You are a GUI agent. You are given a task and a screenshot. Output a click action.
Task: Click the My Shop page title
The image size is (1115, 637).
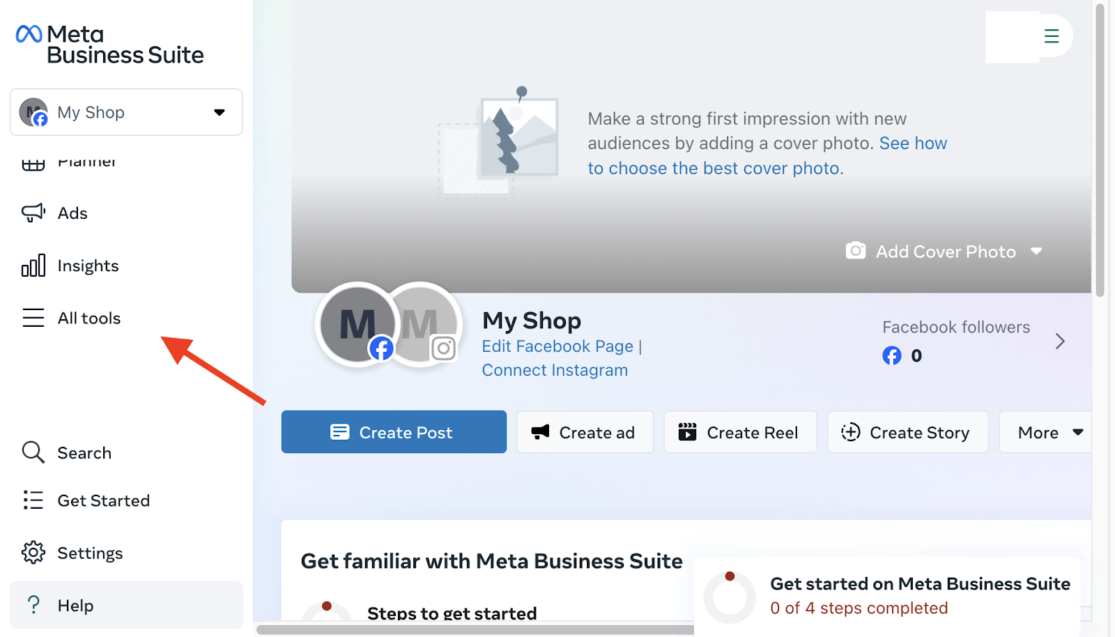click(532, 321)
